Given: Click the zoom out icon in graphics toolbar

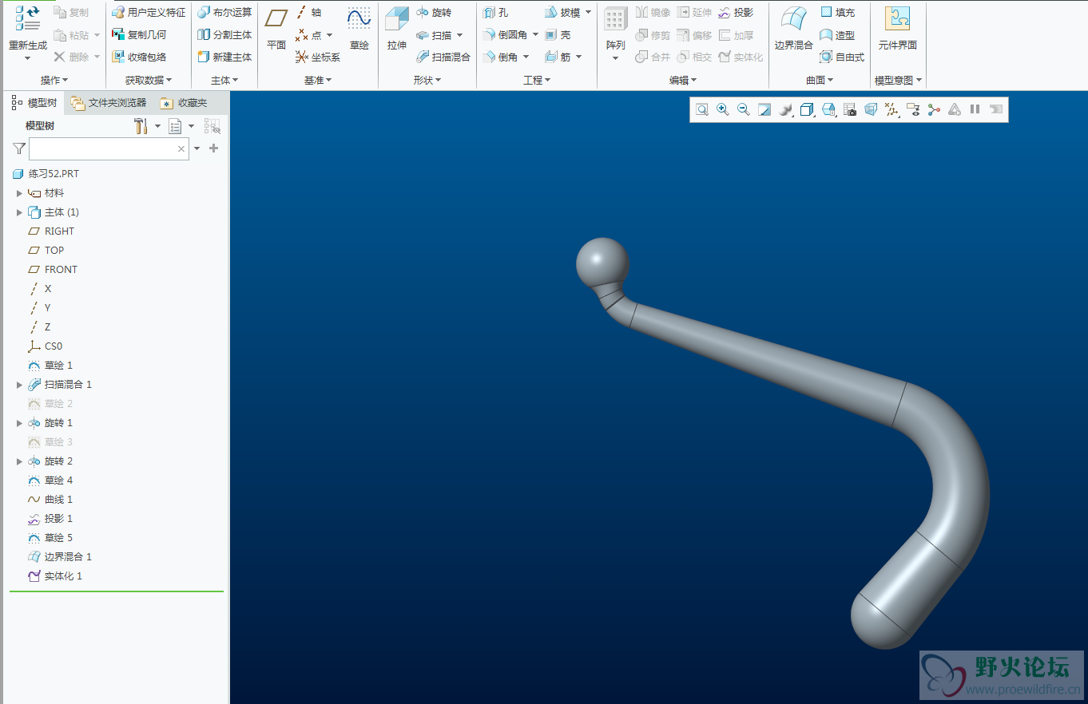Looking at the screenshot, I should [x=743, y=109].
